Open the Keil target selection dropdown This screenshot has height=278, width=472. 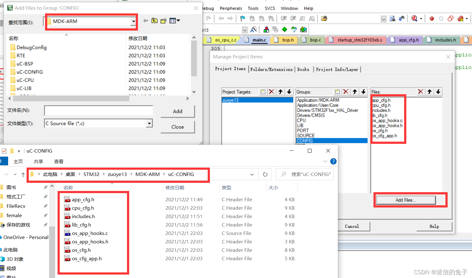[x=245, y=30]
